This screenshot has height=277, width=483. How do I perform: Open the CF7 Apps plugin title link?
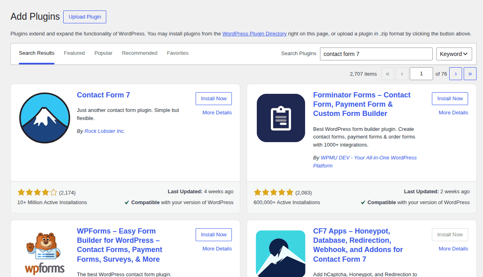point(358,245)
